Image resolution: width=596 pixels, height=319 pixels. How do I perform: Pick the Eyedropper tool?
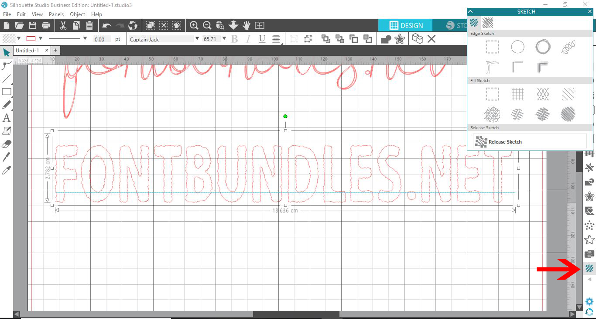point(7,170)
